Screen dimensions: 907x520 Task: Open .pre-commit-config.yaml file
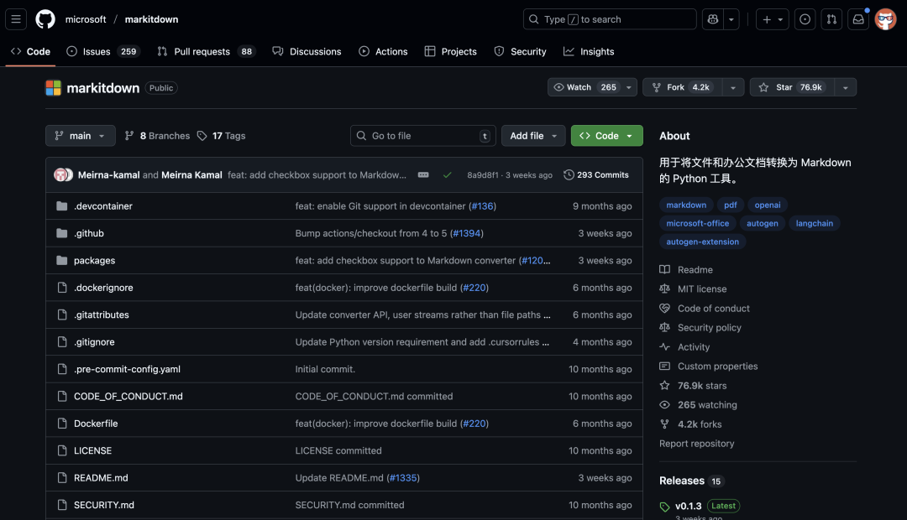tap(128, 369)
